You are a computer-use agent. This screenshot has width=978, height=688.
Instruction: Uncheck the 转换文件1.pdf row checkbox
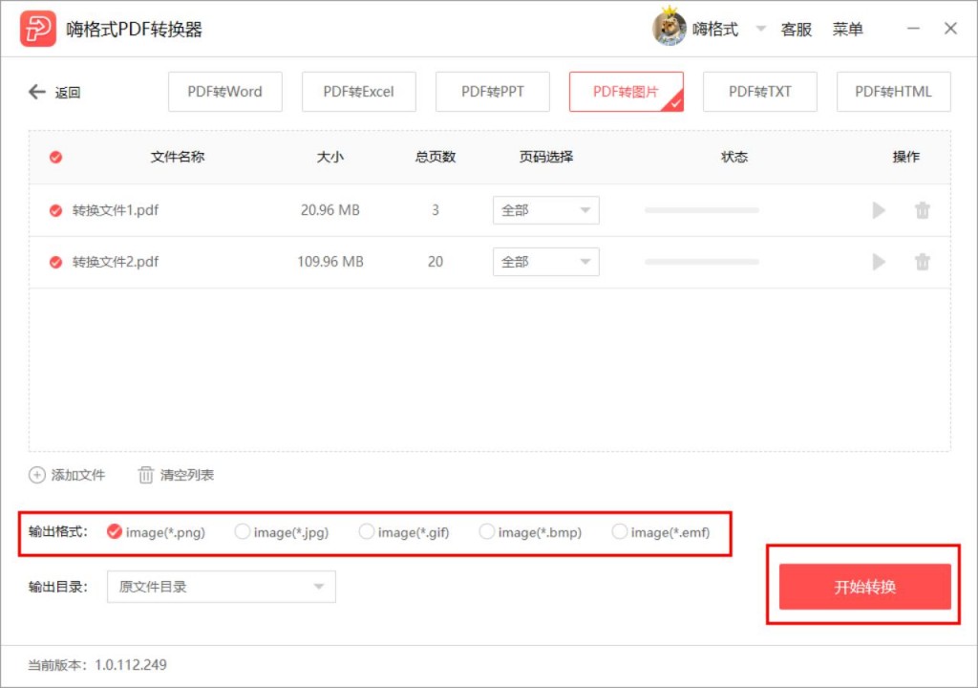pos(55,210)
